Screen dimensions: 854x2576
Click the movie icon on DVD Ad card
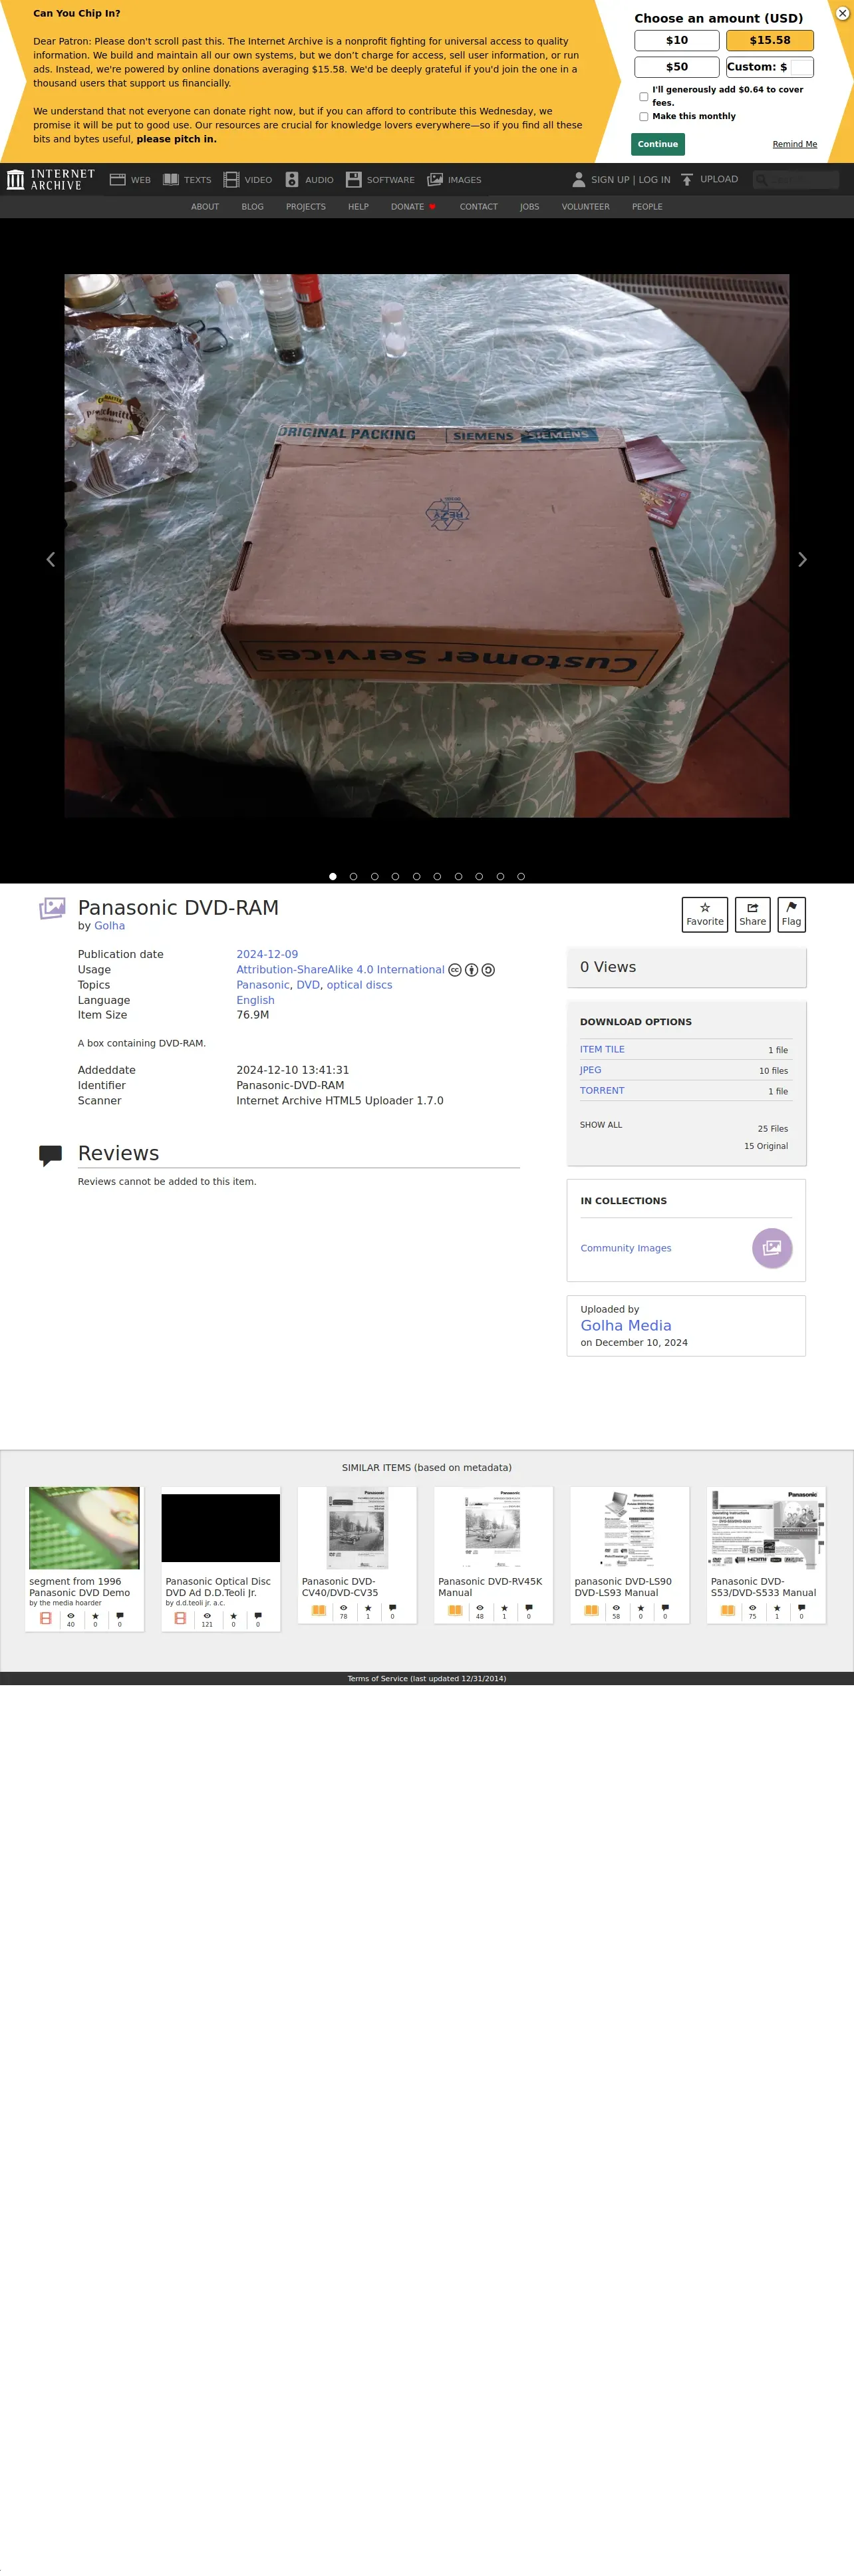pos(180,1618)
